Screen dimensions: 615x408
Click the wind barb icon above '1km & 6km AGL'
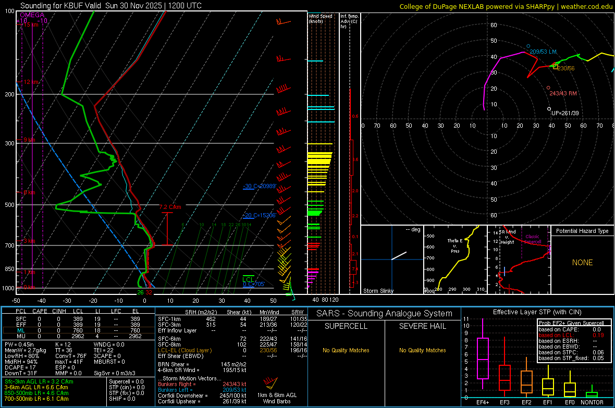pos(270,382)
